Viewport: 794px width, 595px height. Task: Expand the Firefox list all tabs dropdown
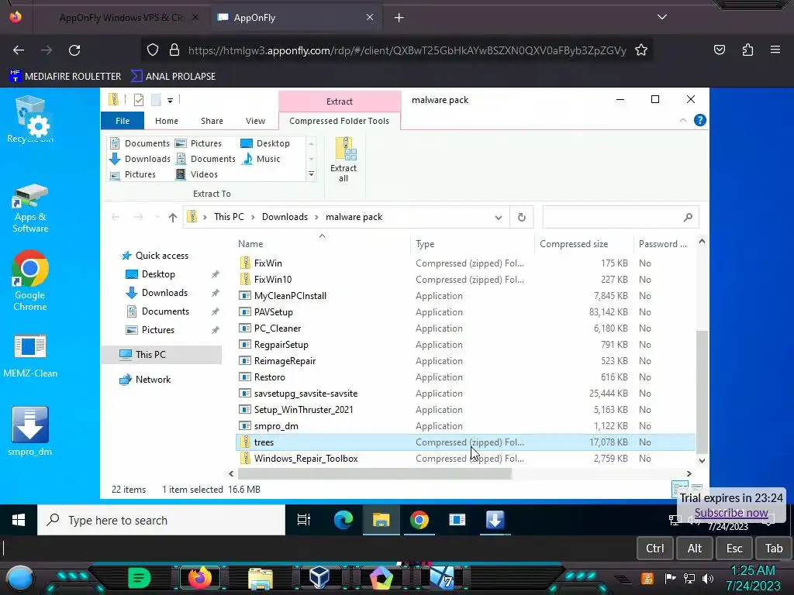[662, 17]
